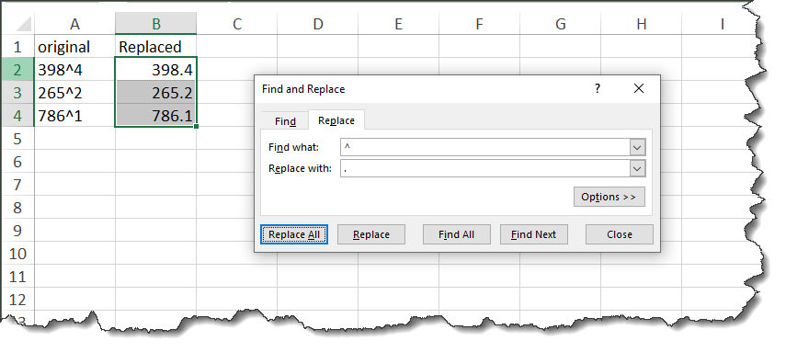
Task: Select the Replace tab
Action: click(336, 120)
